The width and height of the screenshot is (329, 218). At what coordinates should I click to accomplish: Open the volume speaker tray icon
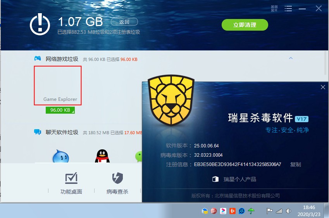[x=288, y=211]
